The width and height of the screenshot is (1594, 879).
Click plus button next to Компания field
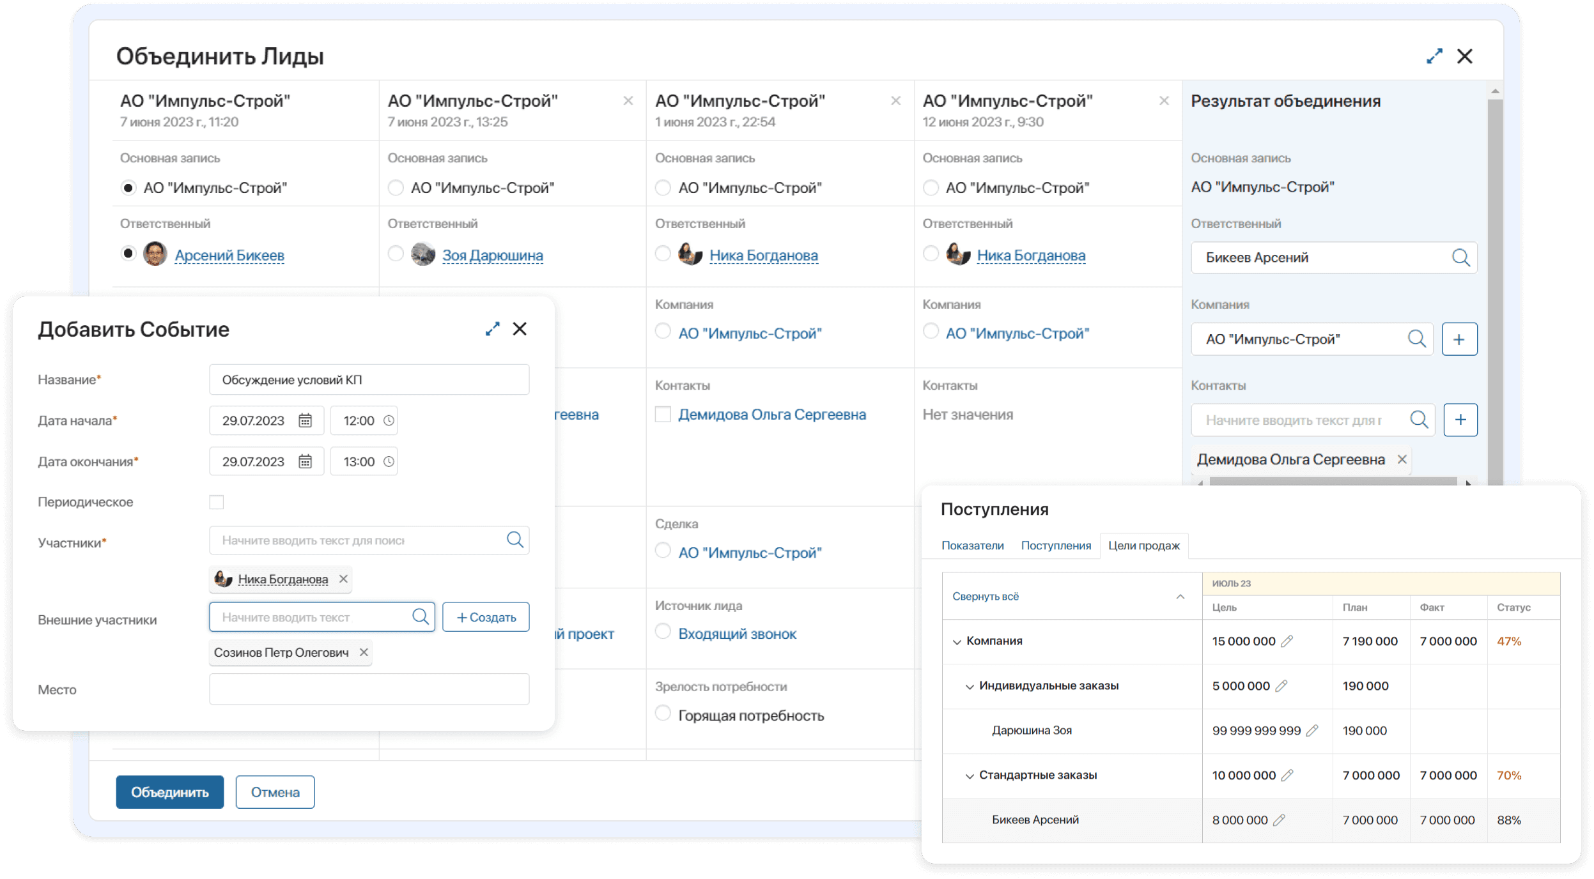tap(1459, 339)
